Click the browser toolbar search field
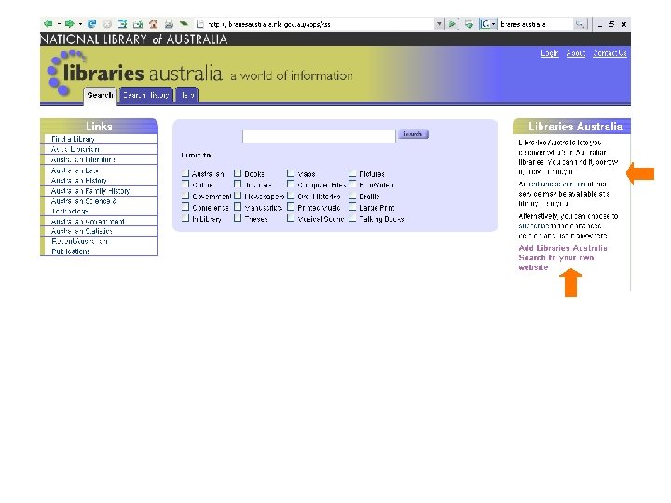Screen dimensions: 671x503 coord(536,24)
